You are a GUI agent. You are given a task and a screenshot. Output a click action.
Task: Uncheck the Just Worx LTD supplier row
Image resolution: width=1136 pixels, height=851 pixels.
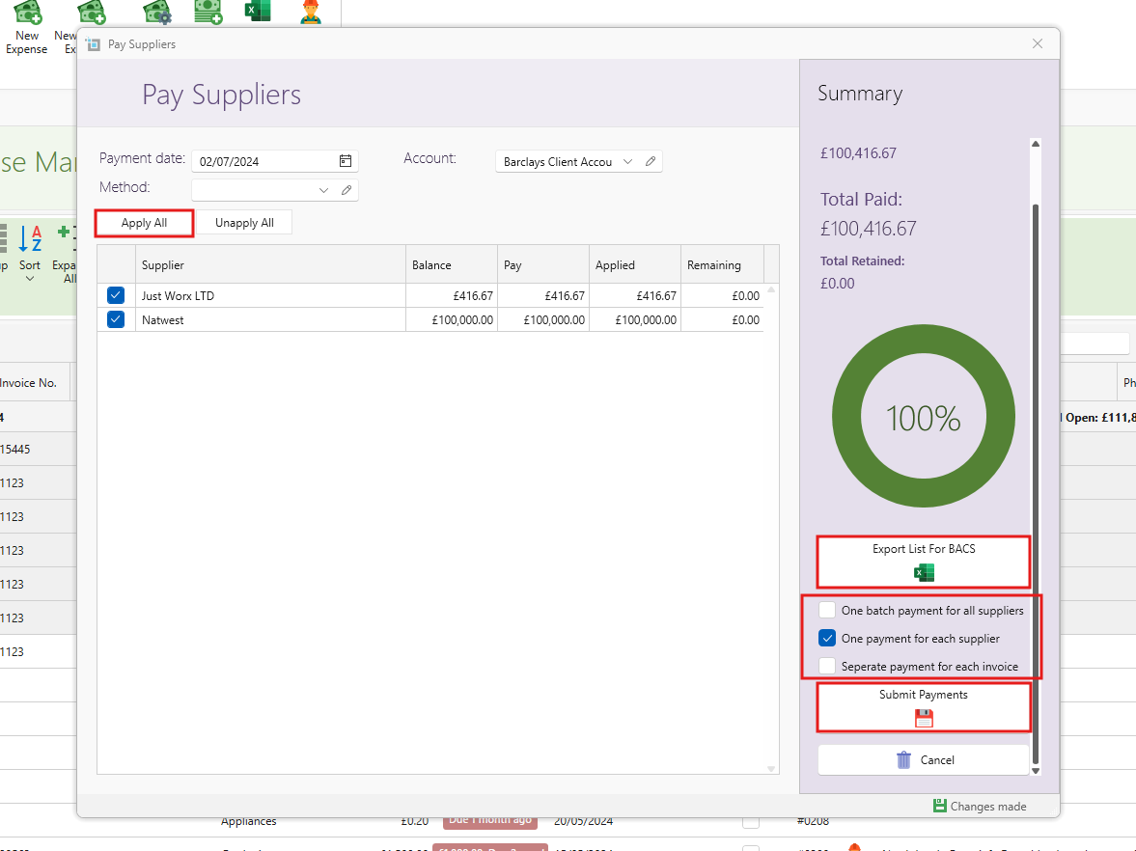point(116,295)
